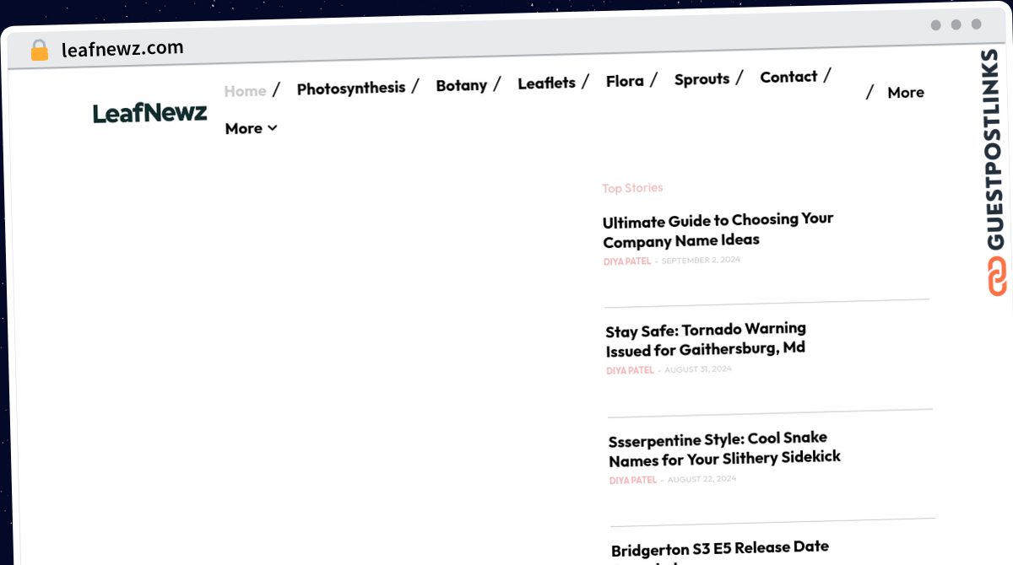This screenshot has width=1013, height=565.
Task: Open the Sprouts menu item
Action: point(702,79)
